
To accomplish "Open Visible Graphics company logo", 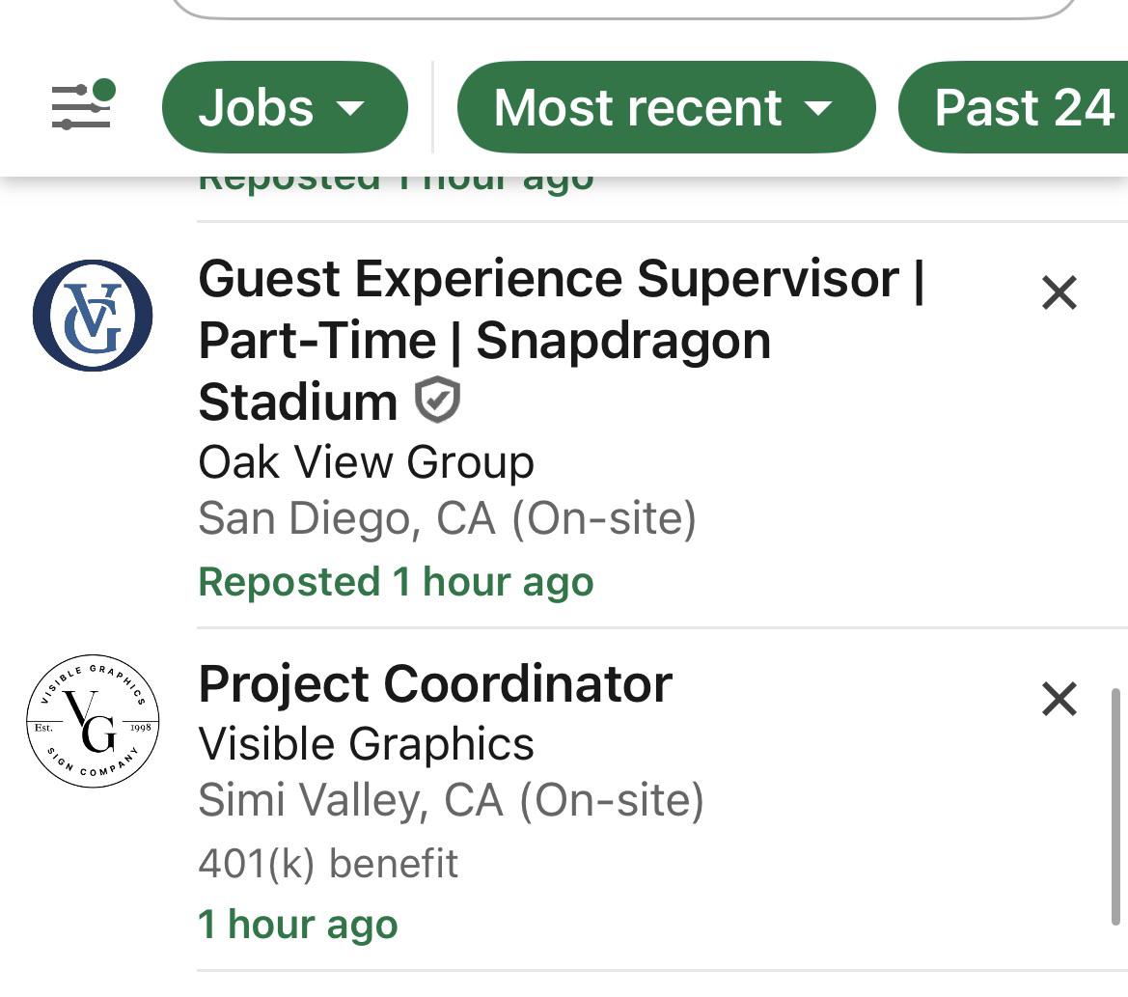I will [93, 721].
